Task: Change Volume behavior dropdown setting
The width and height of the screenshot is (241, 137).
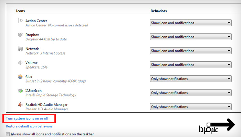Action: click(x=190, y=65)
